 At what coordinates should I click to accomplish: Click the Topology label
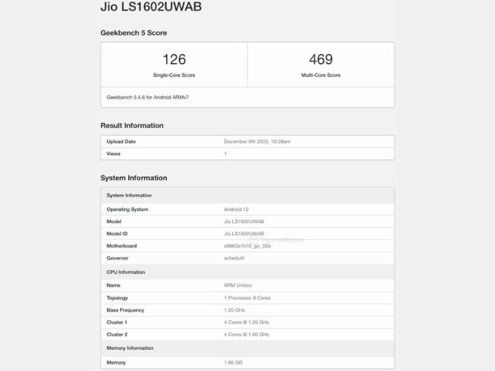117,298
